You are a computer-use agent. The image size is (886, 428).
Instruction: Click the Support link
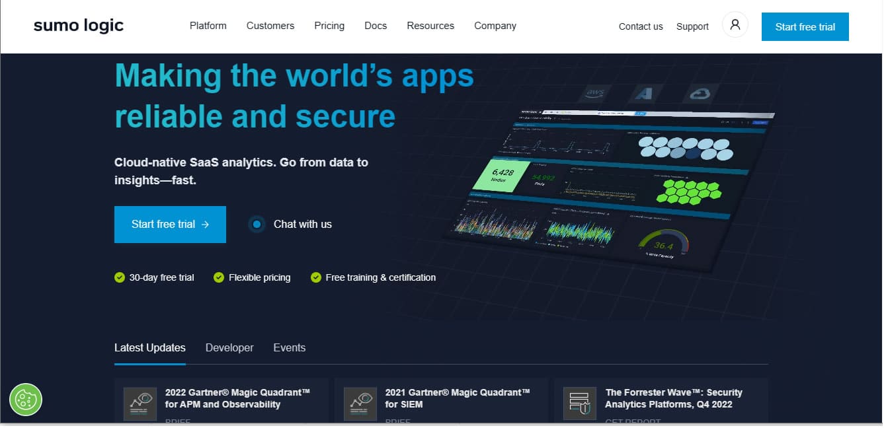(x=692, y=26)
